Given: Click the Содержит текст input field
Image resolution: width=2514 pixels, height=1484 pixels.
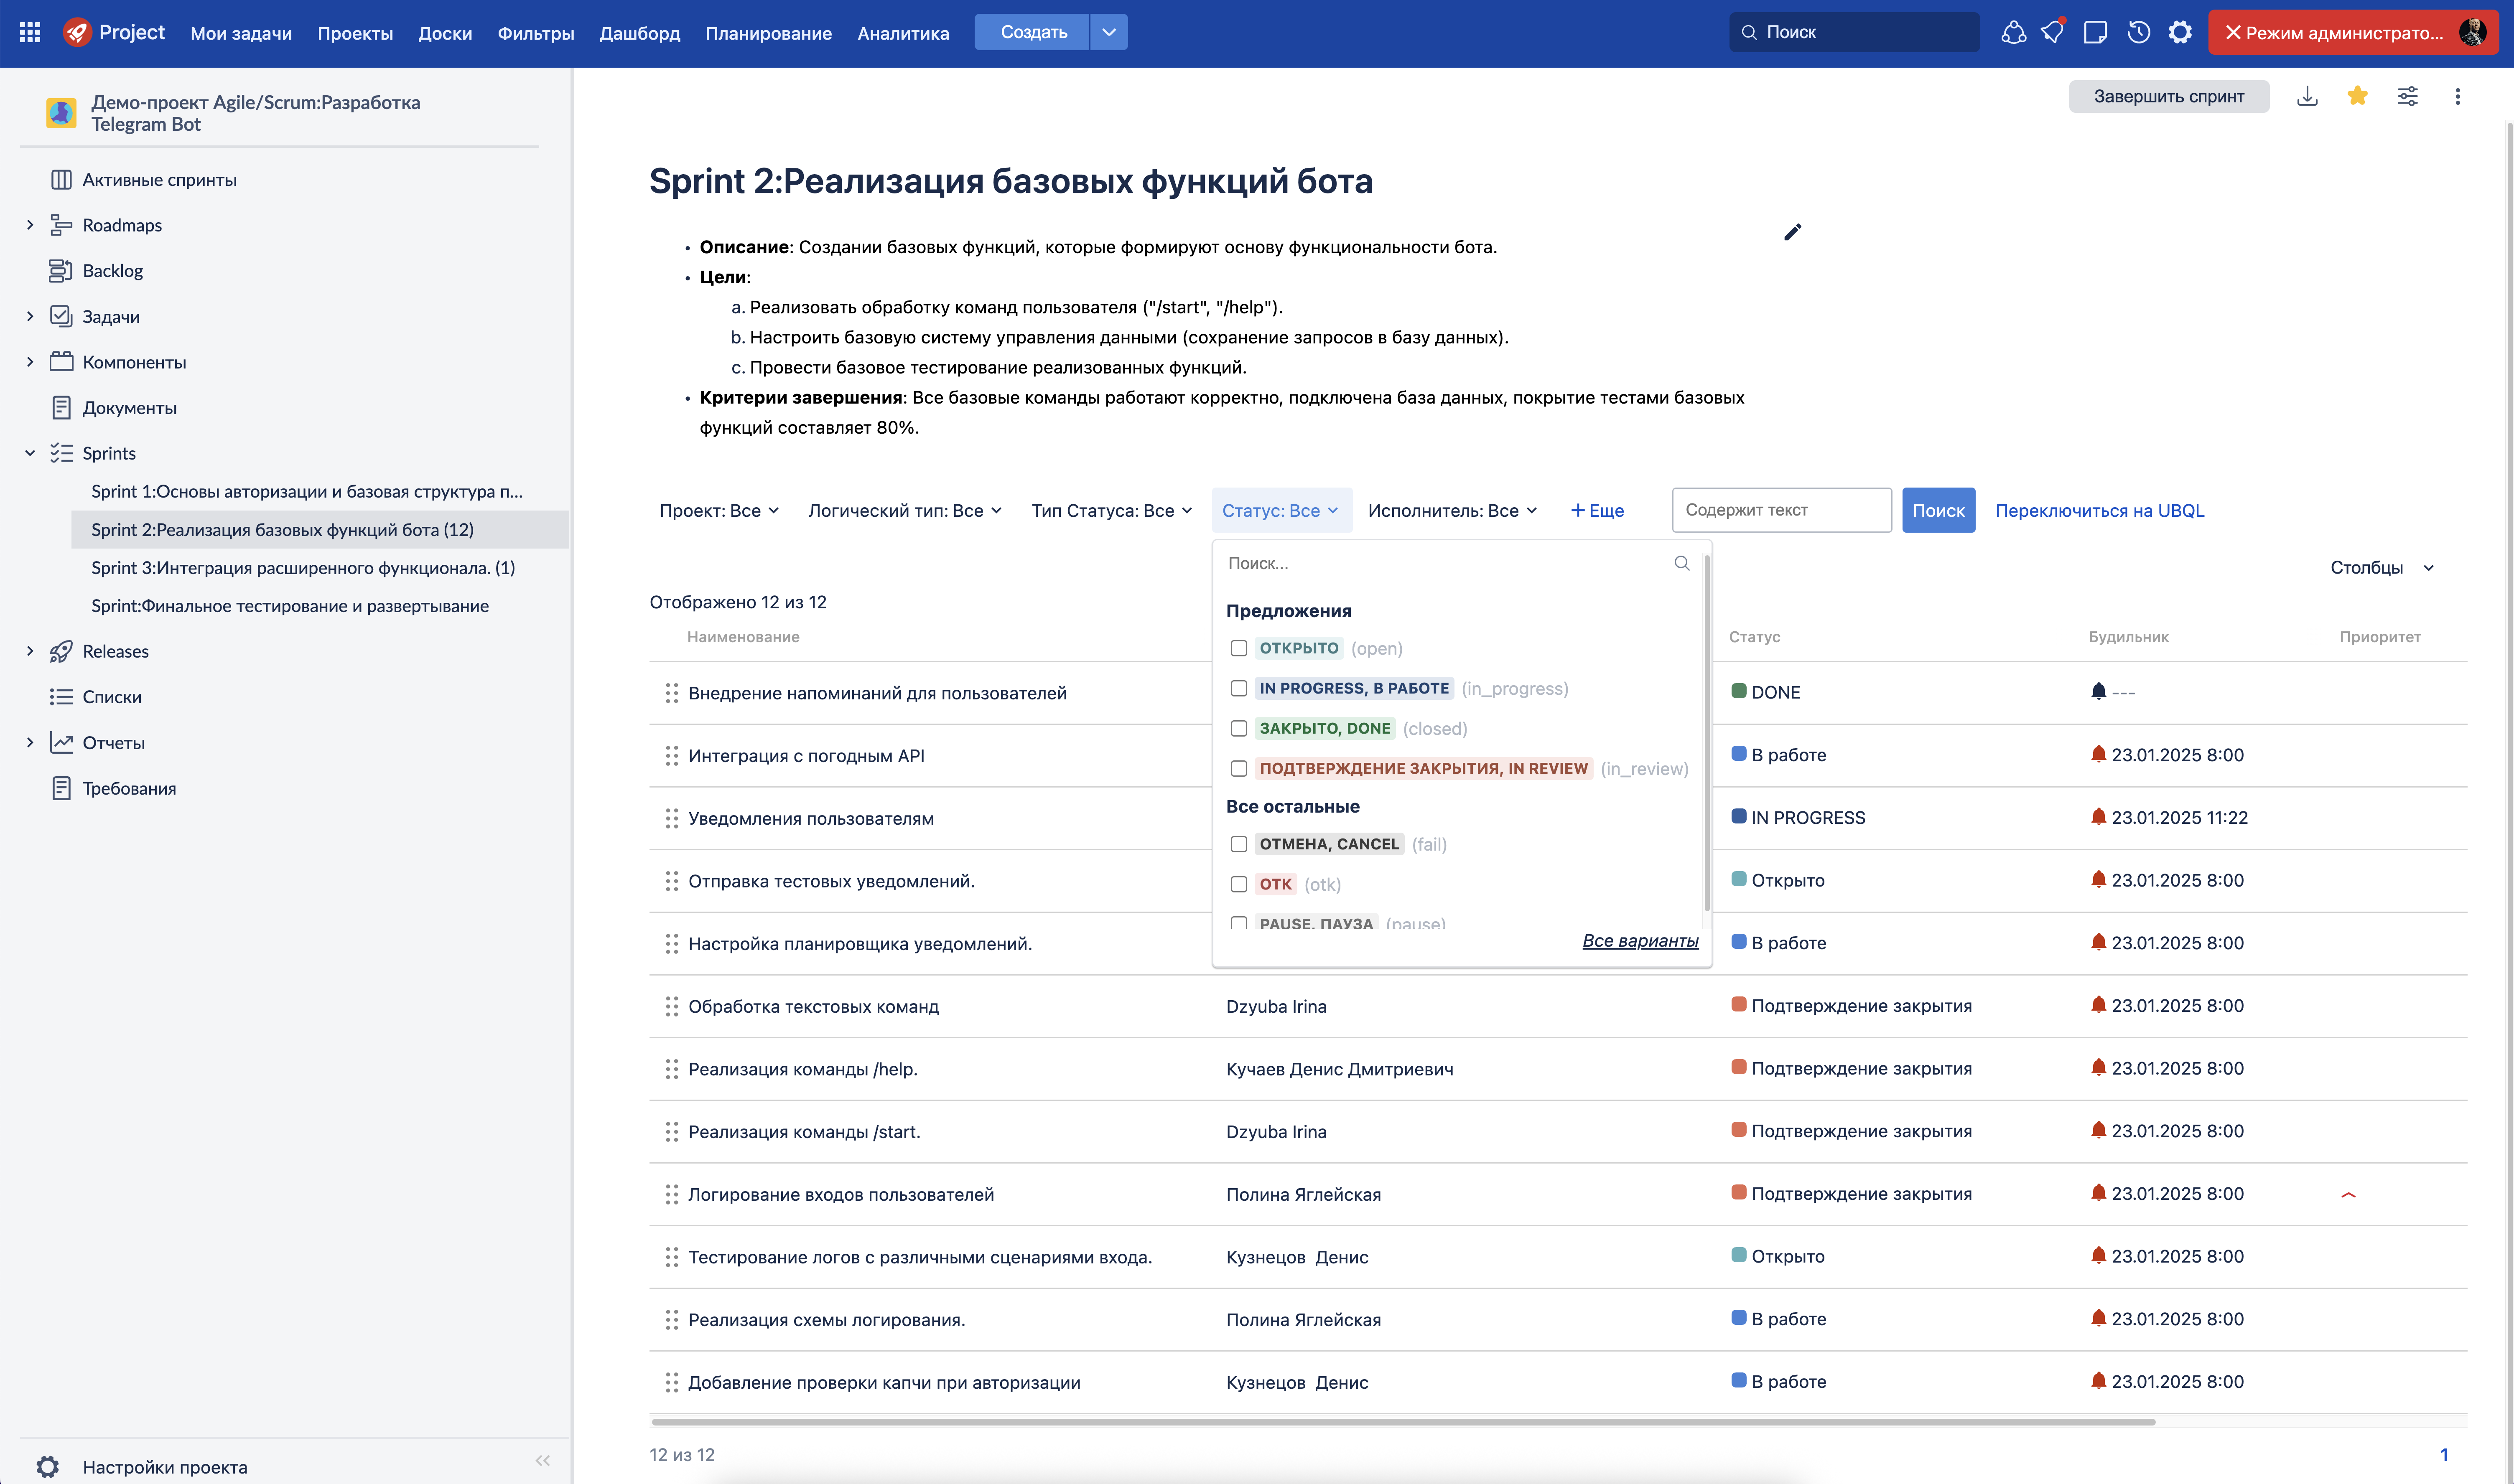Looking at the screenshot, I should pos(1782,510).
